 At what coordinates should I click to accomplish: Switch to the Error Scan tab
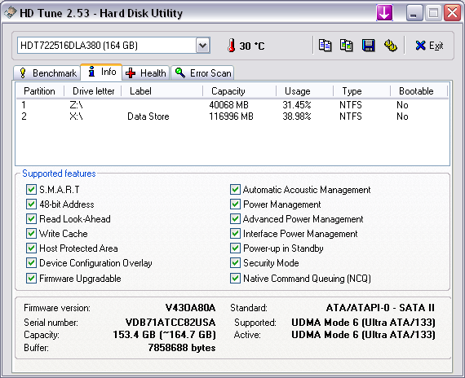[x=202, y=73]
